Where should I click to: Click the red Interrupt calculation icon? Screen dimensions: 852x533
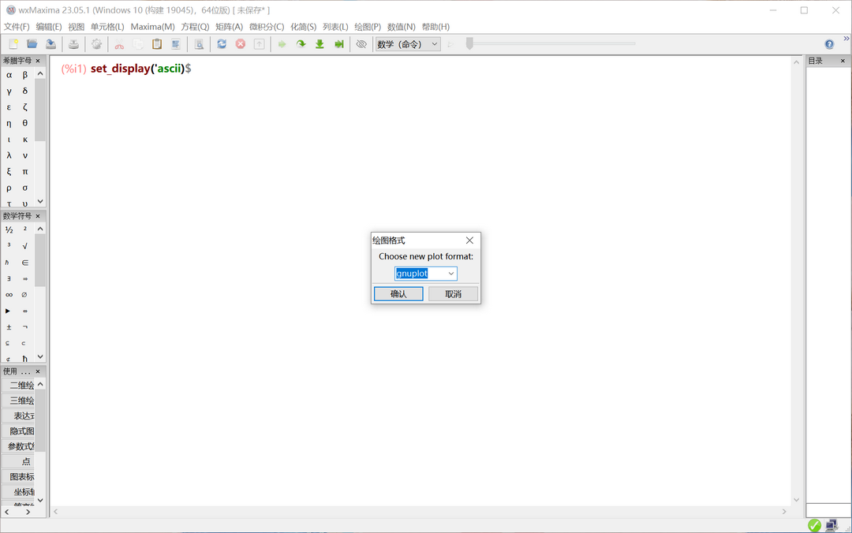(241, 44)
